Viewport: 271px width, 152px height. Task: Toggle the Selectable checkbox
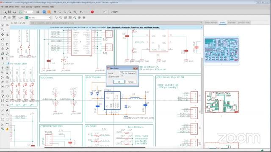coord(110,77)
